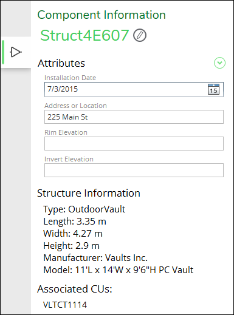Select the component triangle tab in sidebar
Screen dimensions: 234x315
point(16,52)
